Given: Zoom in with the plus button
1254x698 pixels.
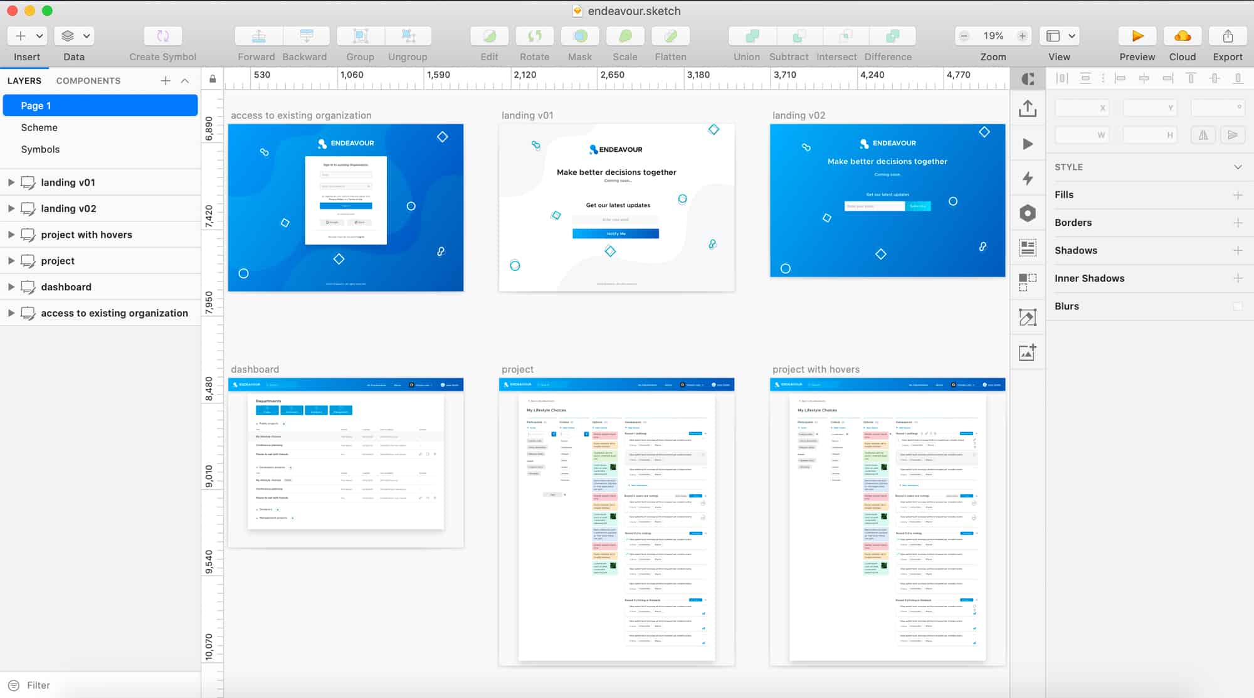Looking at the screenshot, I should (x=1023, y=36).
